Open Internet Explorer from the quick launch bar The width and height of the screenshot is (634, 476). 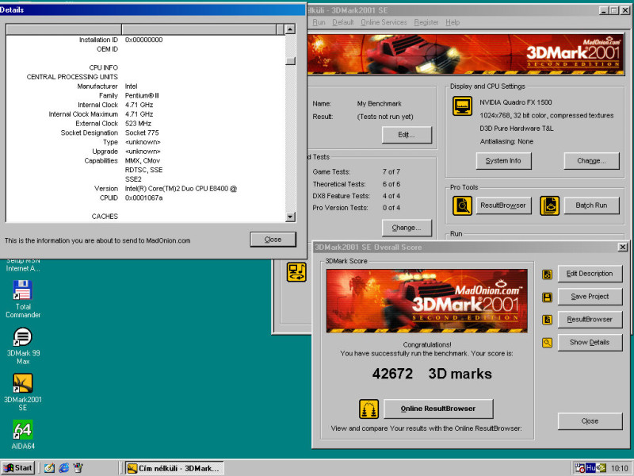click(x=63, y=468)
